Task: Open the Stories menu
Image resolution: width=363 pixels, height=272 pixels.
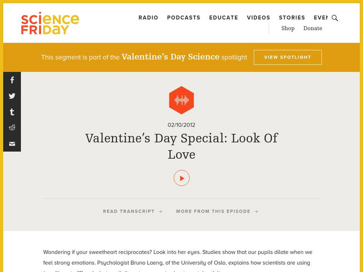Action: tap(292, 18)
